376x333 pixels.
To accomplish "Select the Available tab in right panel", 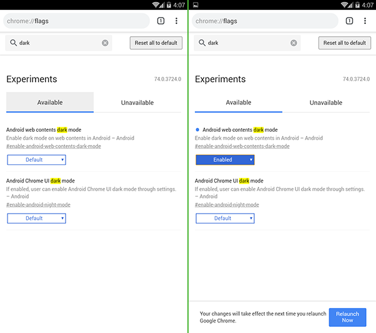I will tap(239, 102).
